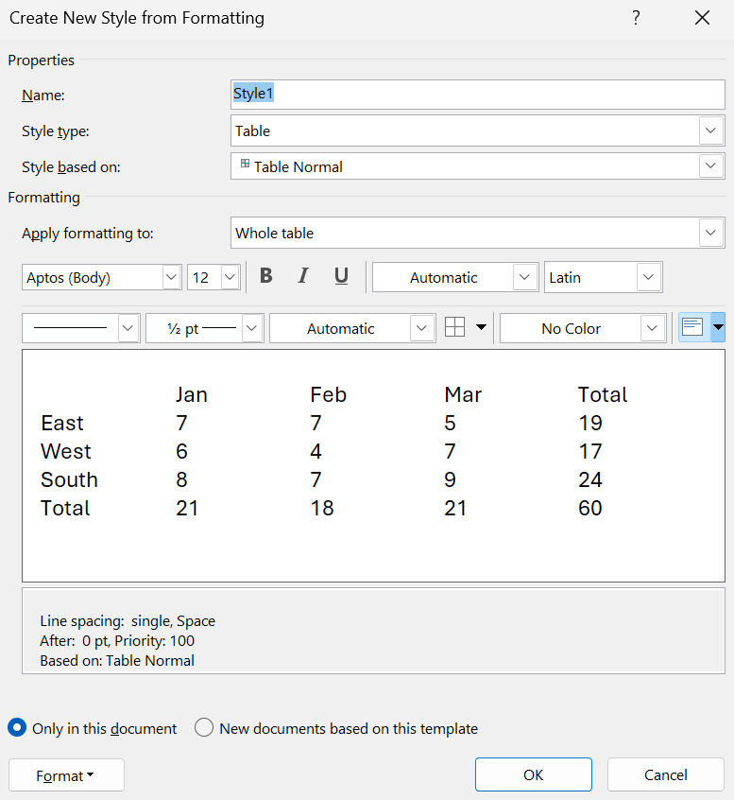This screenshot has height=800, width=734.
Task: Open the Aptos (Body) font list
Action: pyautogui.click(x=171, y=278)
